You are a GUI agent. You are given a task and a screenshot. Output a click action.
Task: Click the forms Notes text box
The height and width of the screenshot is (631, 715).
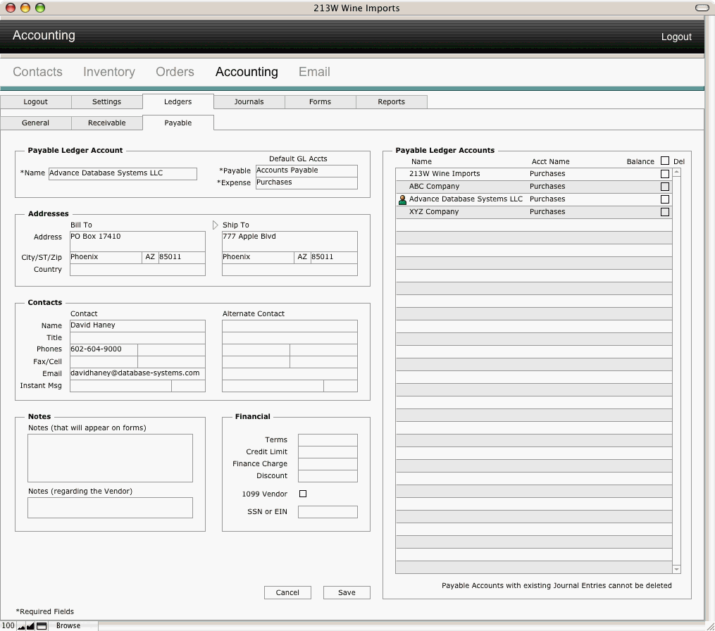click(110, 458)
